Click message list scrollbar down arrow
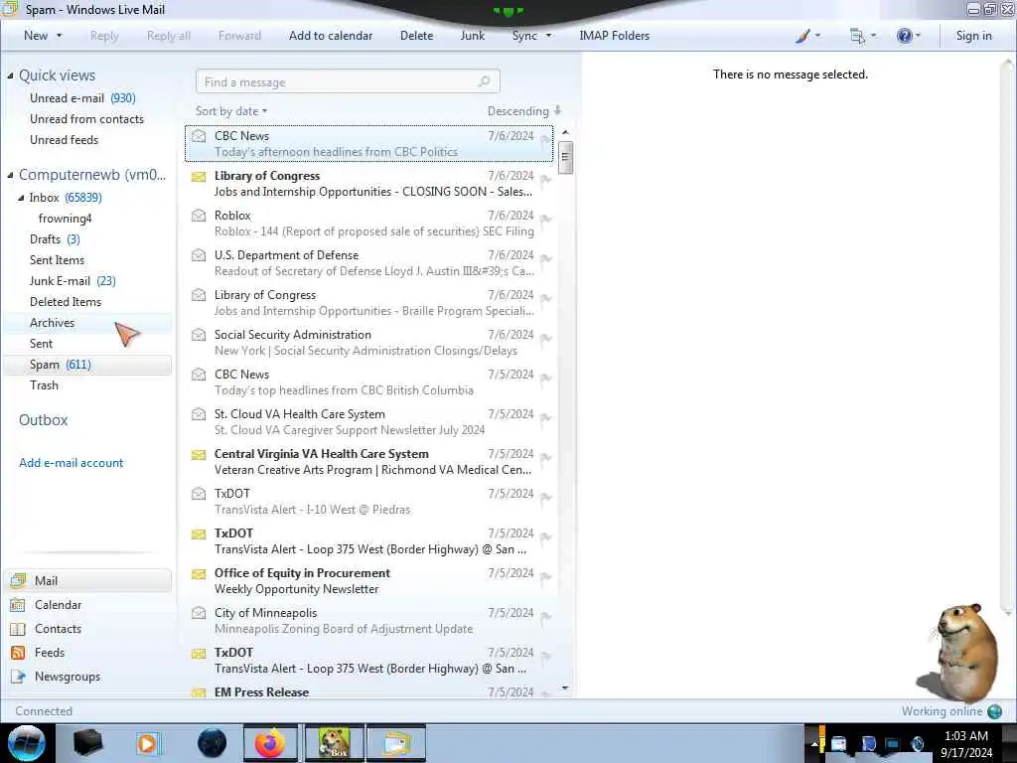Image resolution: width=1017 pixels, height=763 pixels. [565, 687]
